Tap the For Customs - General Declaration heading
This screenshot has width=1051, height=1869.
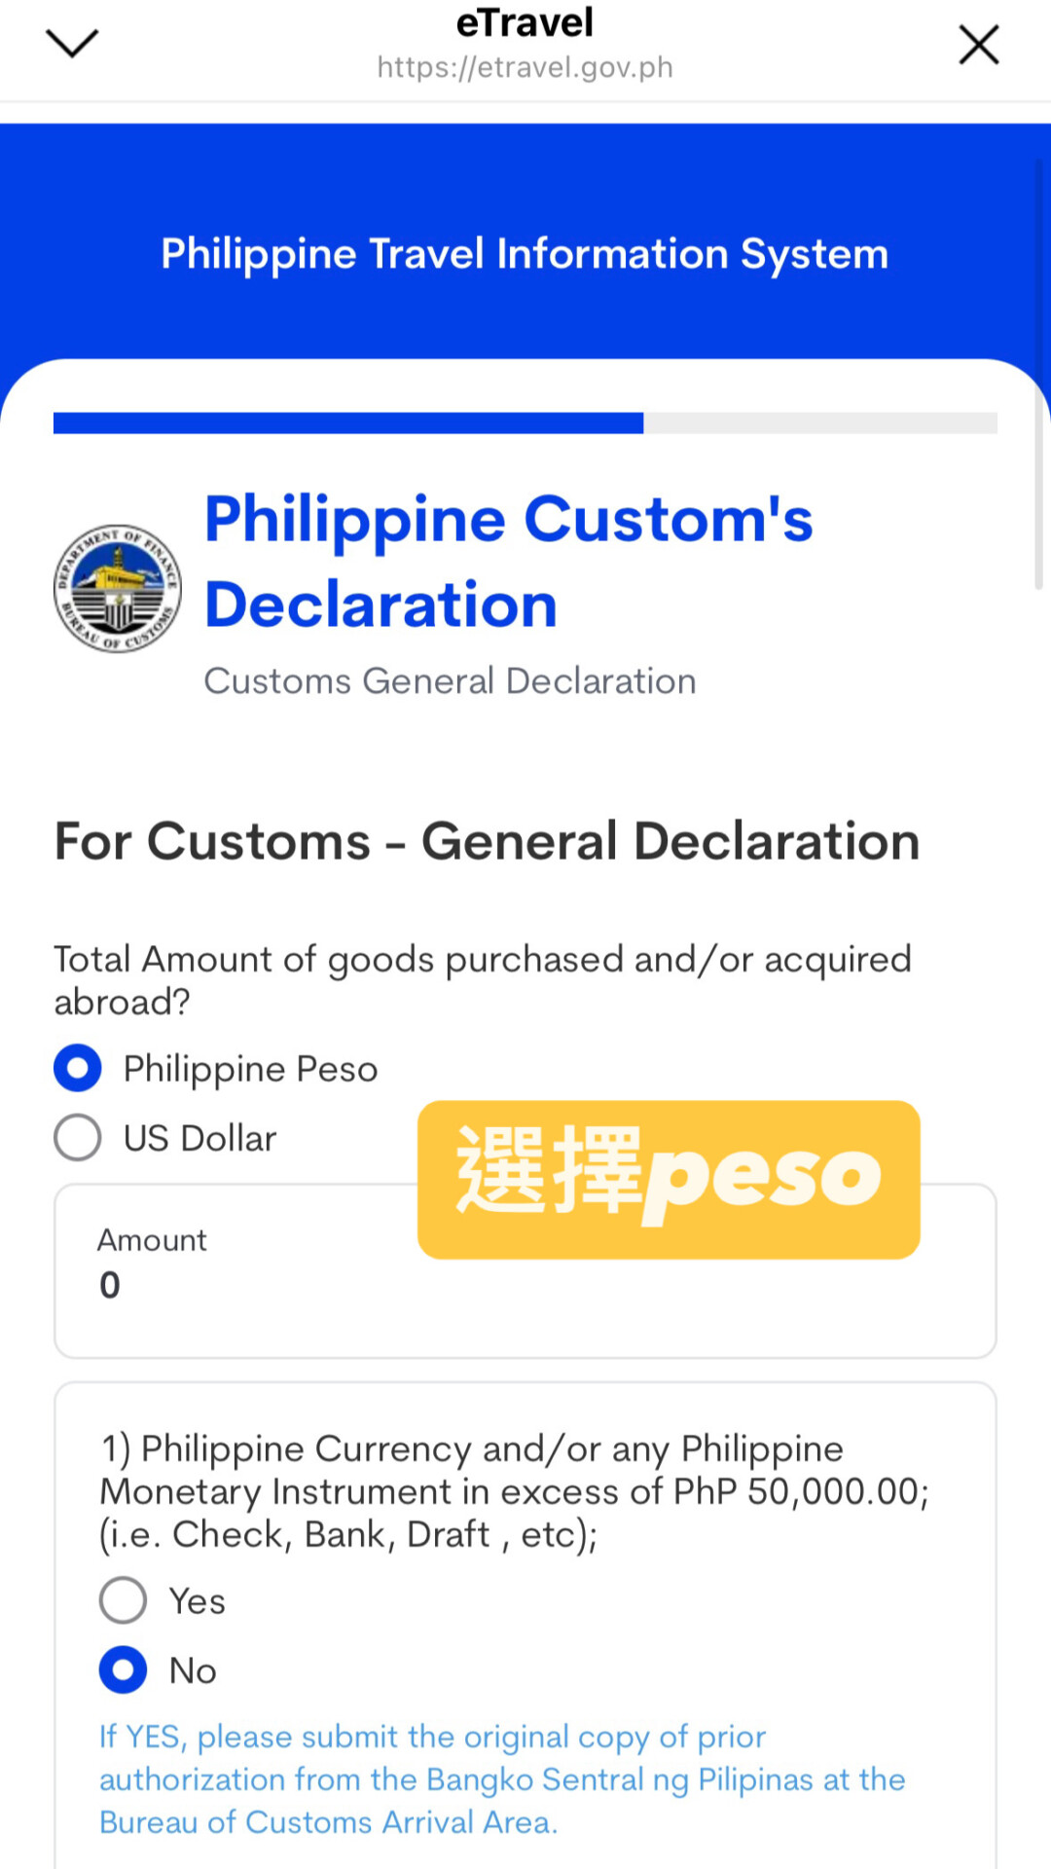click(487, 841)
